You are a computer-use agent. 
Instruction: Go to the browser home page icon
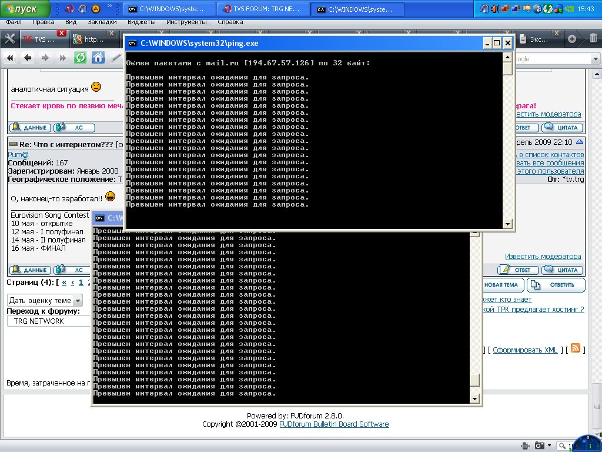(98, 58)
